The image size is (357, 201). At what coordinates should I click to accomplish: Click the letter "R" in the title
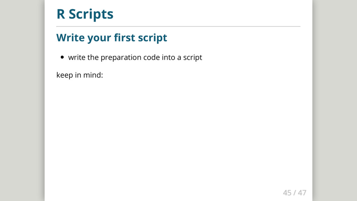tap(61, 14)
